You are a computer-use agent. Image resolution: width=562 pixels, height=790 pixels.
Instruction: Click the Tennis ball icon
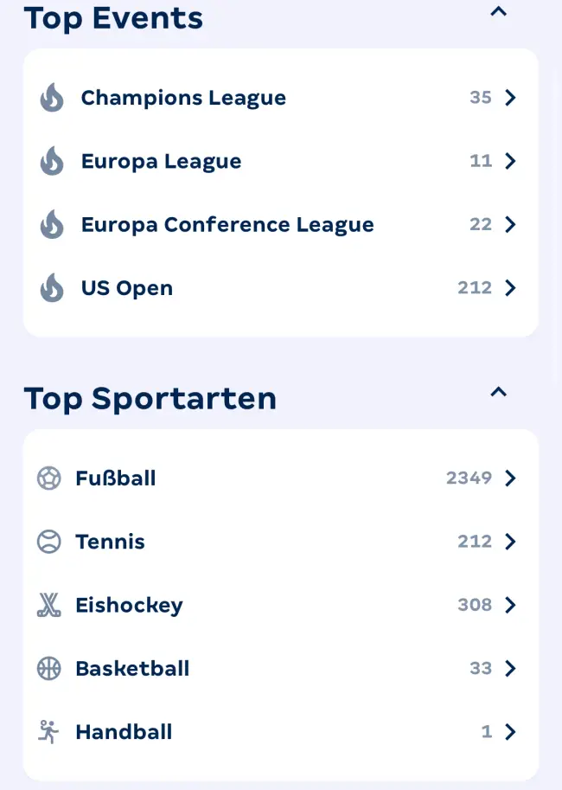(49, 542)
